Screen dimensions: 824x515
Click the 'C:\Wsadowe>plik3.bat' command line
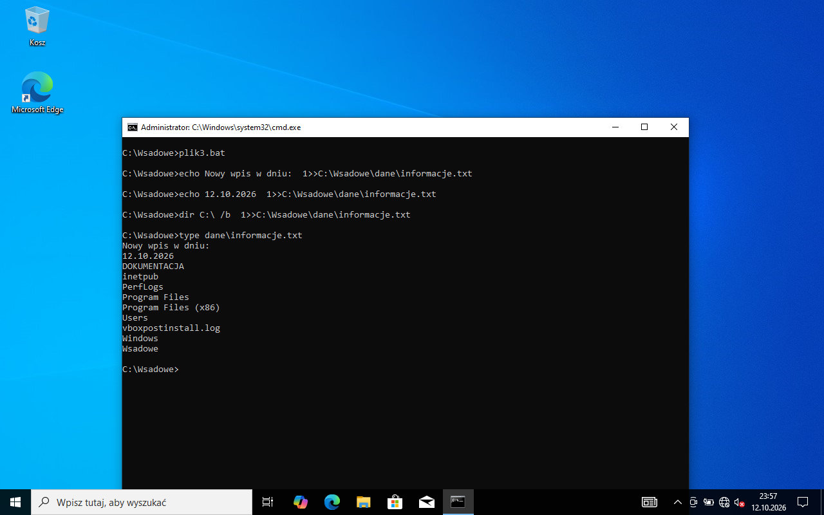(x=174, y=153)
